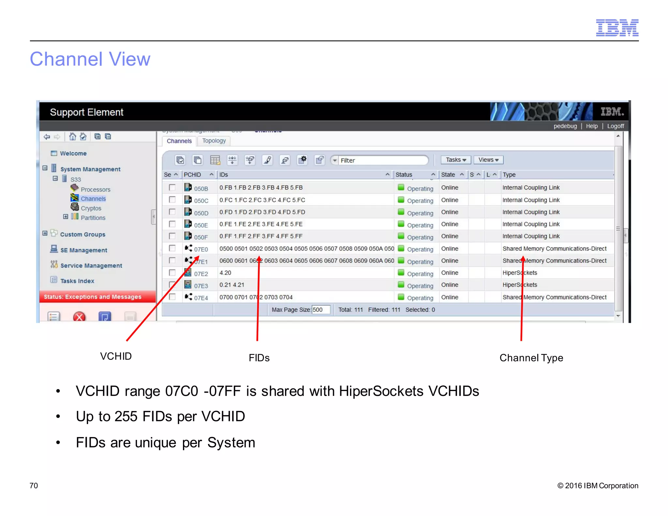This screenshot has width=668, height=516.
Task: Click the Cryptos icon in tree
Action: click(75, 207)
